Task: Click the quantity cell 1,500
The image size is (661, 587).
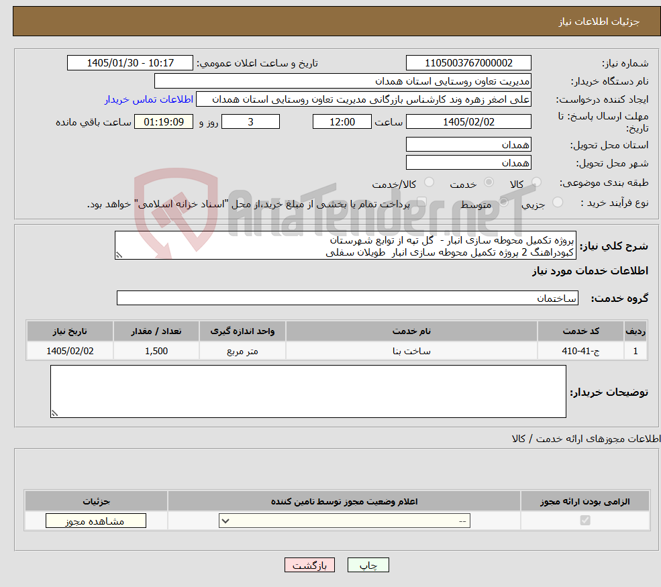Action: click(156, 351)
